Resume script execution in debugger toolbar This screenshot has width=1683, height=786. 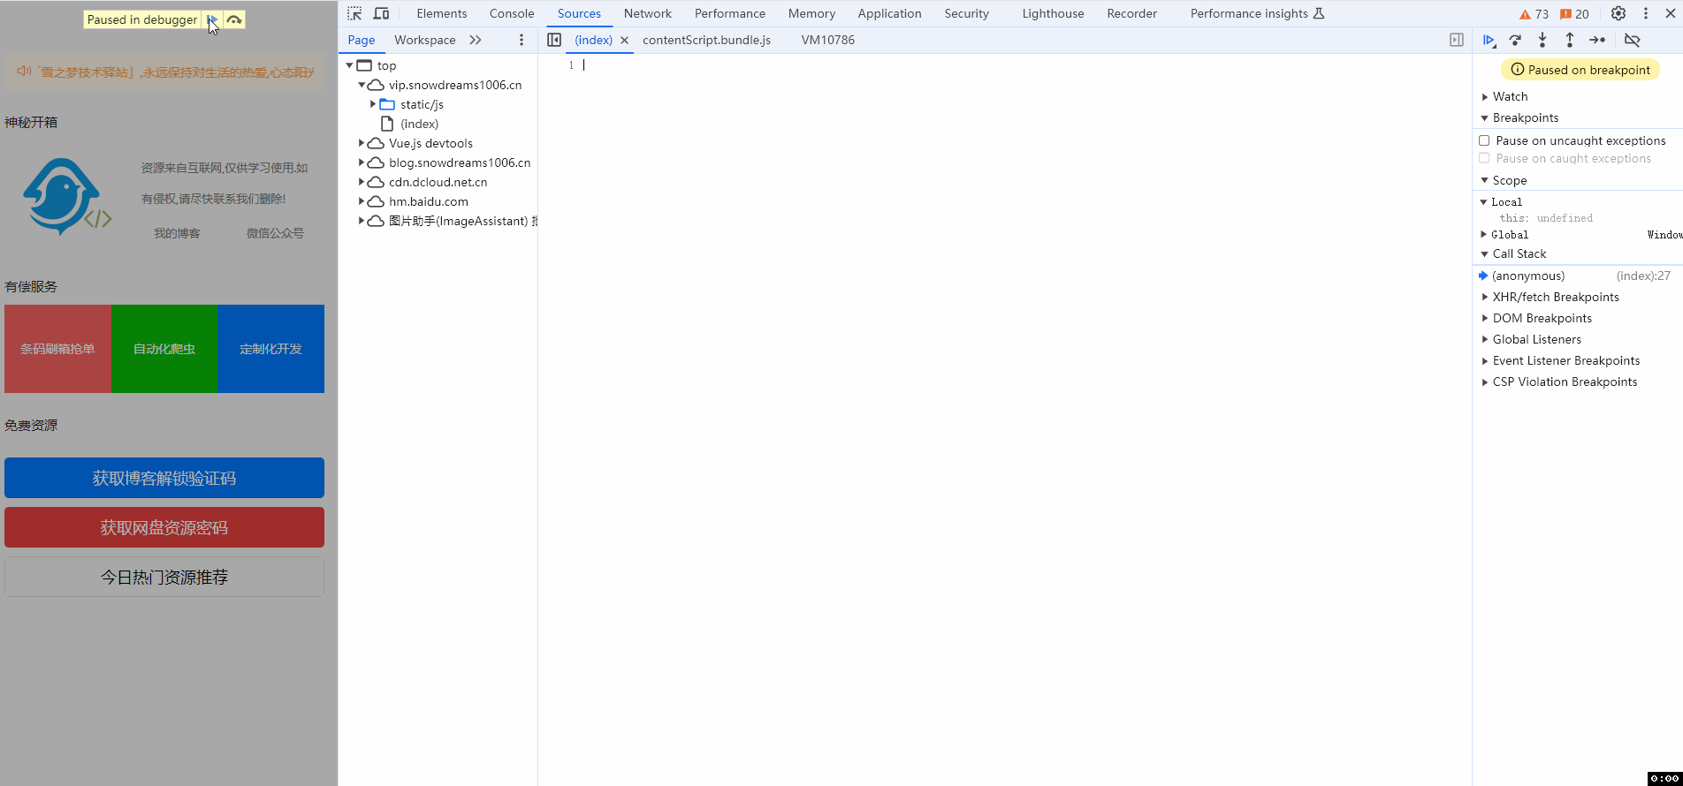1489,41
